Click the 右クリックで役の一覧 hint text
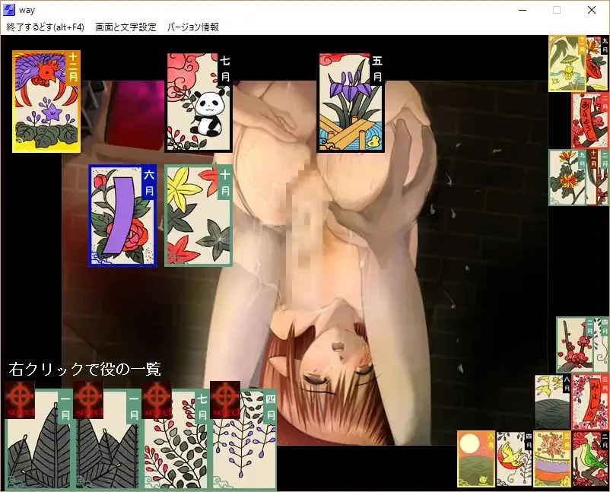 (x=84, y=370)
